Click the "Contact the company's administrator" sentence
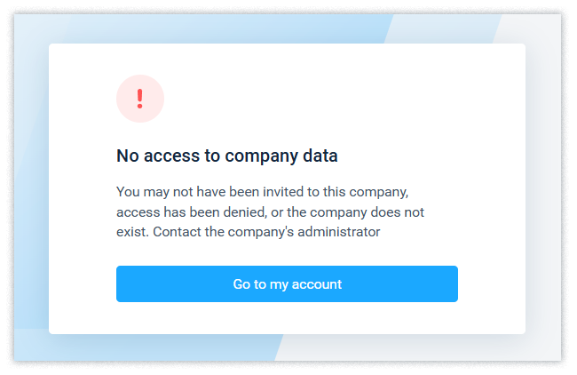This screenshot has height=375, width=577. click(x=273, y=233)
